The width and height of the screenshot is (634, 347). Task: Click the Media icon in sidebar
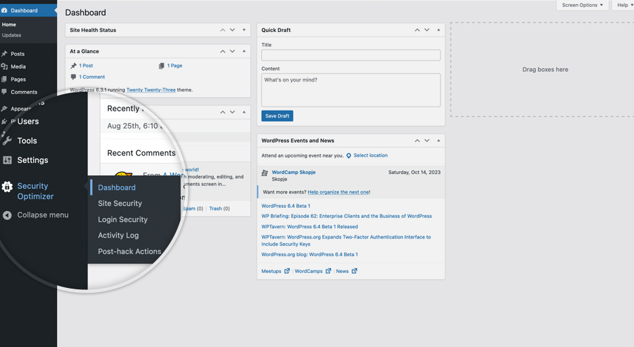pos(5,67)
